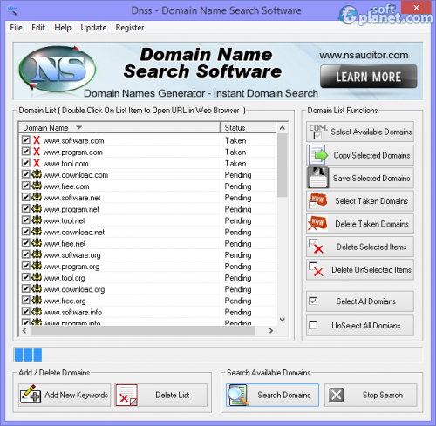Open the www.nsauditor.com link

coord(364,55)
